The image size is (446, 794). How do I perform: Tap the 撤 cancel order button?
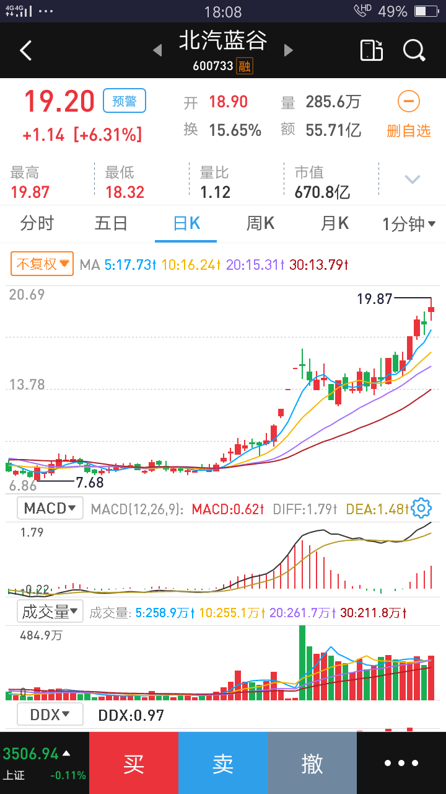click(312, 763)
